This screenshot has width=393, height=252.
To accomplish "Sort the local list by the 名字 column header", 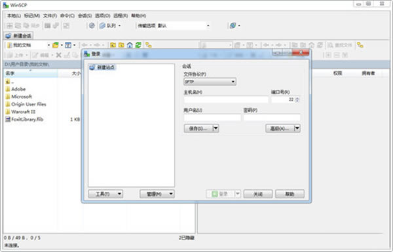I will click(x=31, y=73).
